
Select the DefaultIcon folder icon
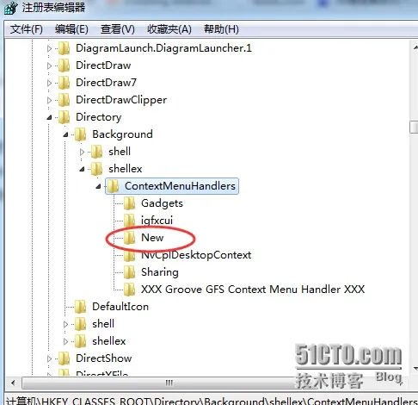80,307
